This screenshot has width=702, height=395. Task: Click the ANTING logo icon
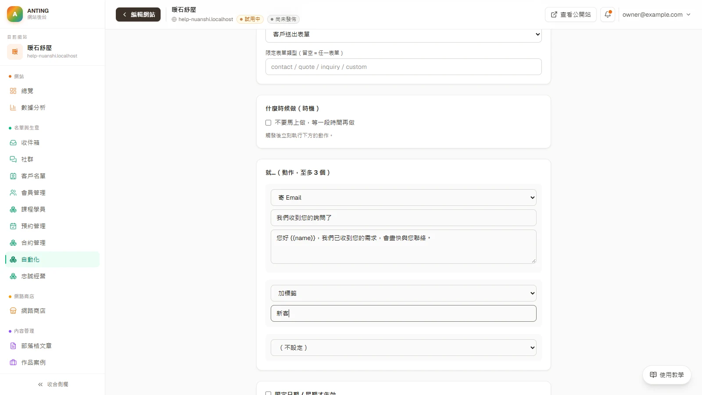pyautogui.click(x=15, y=14)
